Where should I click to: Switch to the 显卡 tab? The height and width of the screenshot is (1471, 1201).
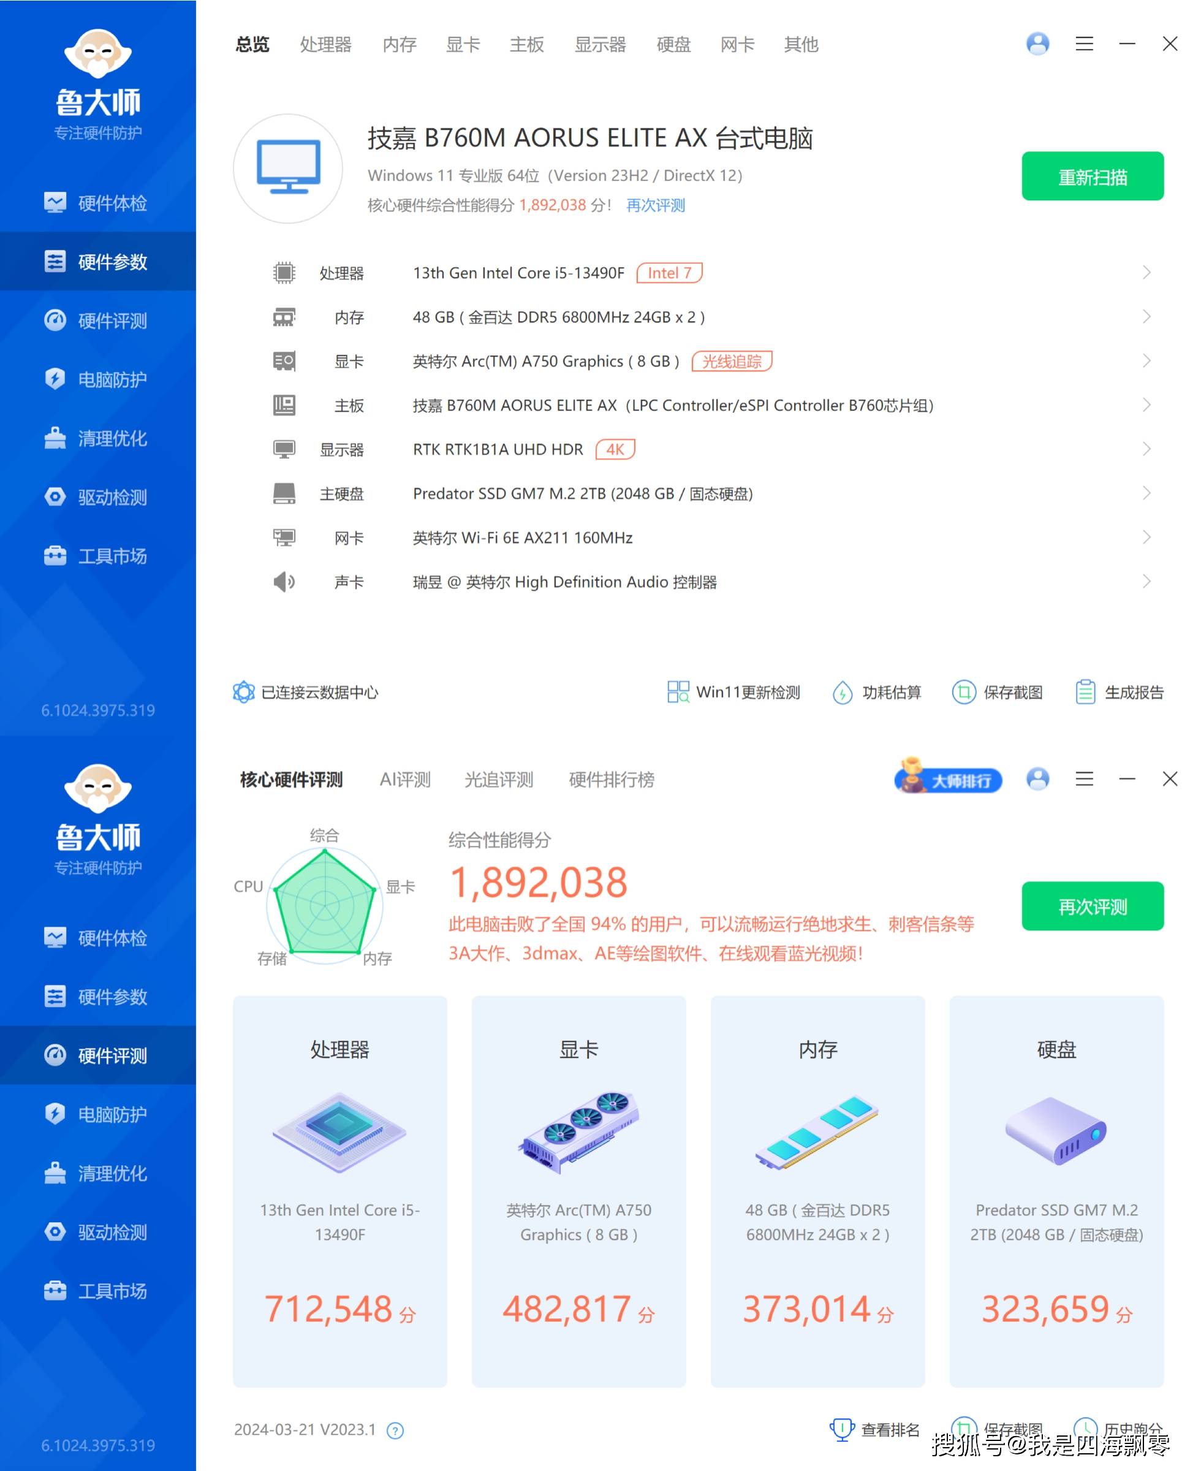point(462,44)
